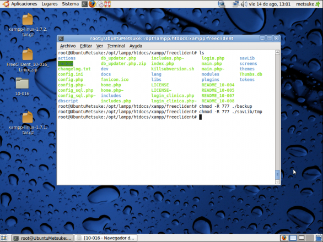Open the volume control speaker icon

[244, 4]
